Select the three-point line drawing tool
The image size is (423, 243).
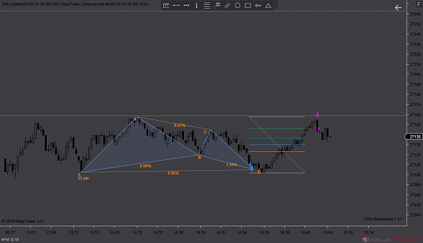click(186, 5)
